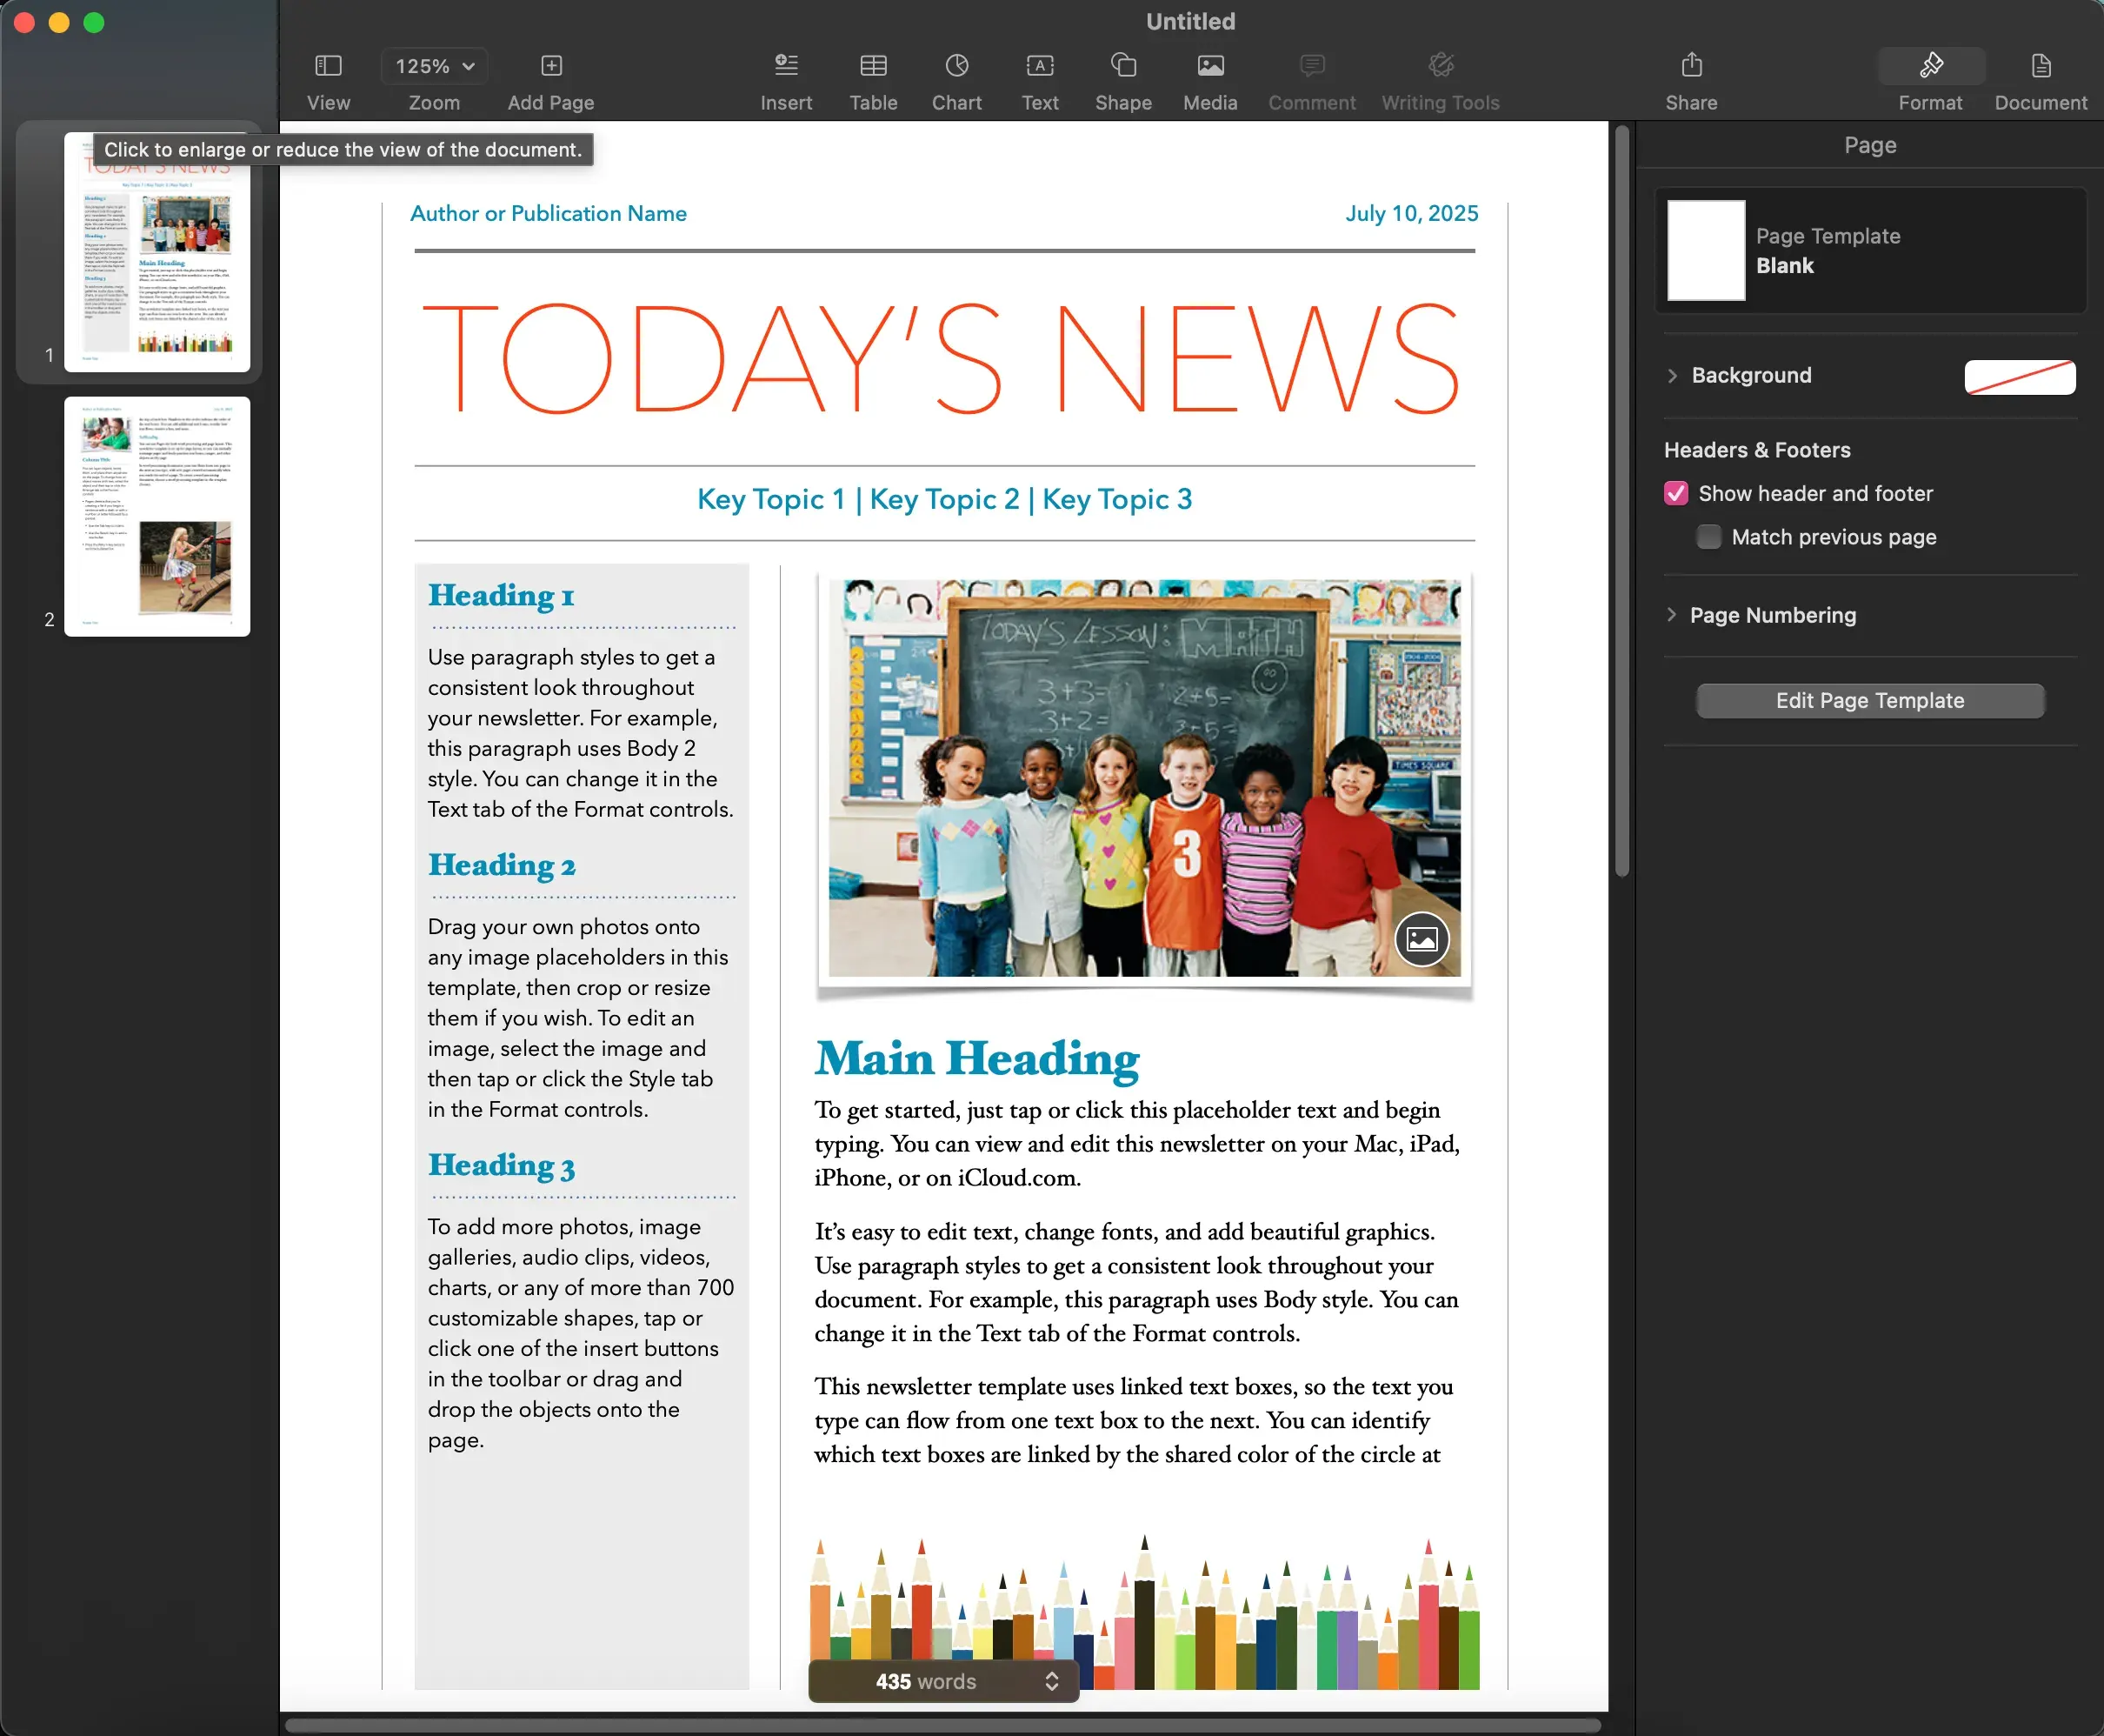This screenshot has height=1736, width=2104.
Task: Switch to the Document tab
Action: click(x=2040, y=82)
